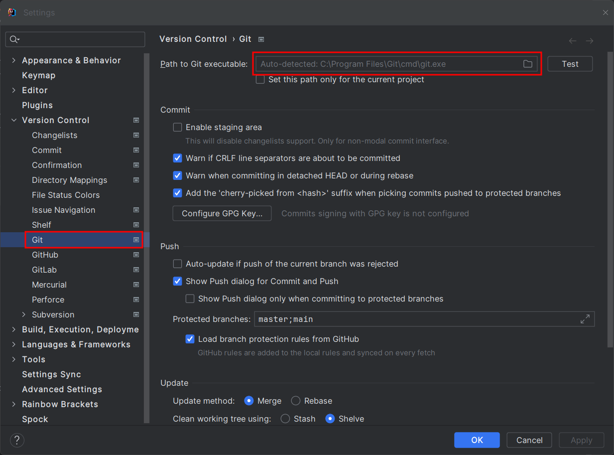Click the Apply button

point(582,440)
